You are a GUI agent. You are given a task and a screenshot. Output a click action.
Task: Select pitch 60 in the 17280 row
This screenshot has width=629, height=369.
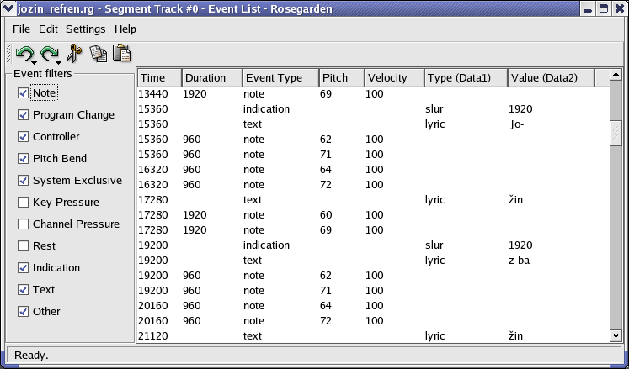(x=326, y=215)
